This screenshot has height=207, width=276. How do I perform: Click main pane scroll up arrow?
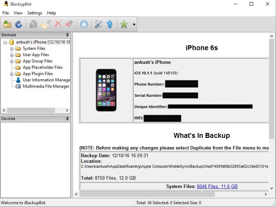(271, 36)
